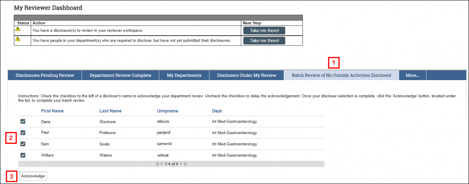Screen dimensions: 469x184
Task: Click the name Dana in the list
Action: click(45, 122)
